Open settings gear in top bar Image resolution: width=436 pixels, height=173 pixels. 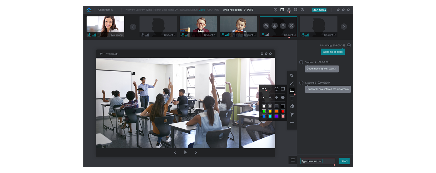pyautogui.click(x=302, y=10)
